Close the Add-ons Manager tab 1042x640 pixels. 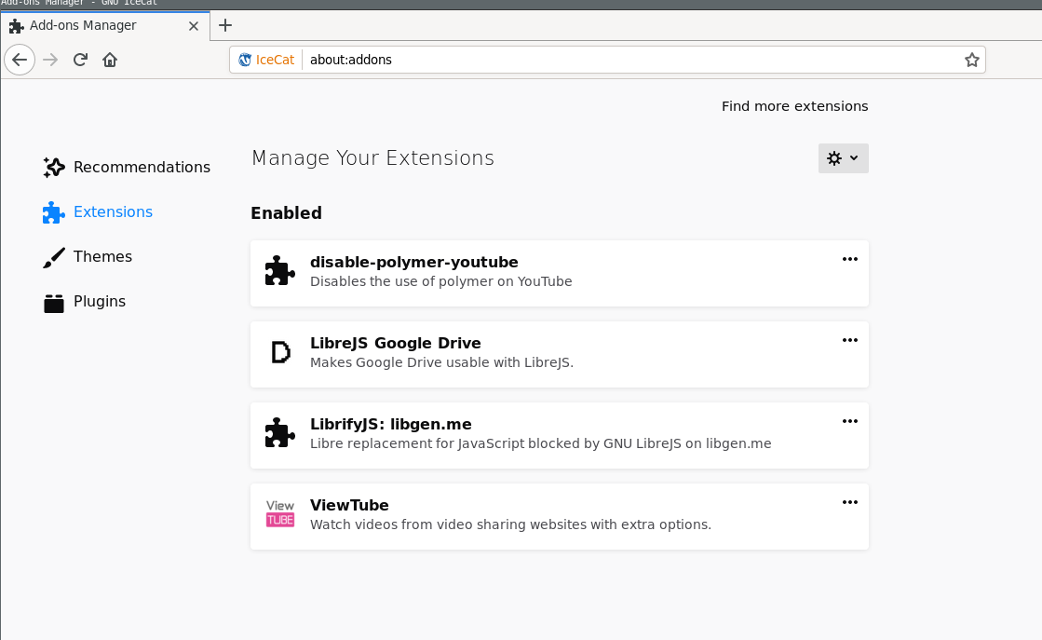click(x=194, y=26)
